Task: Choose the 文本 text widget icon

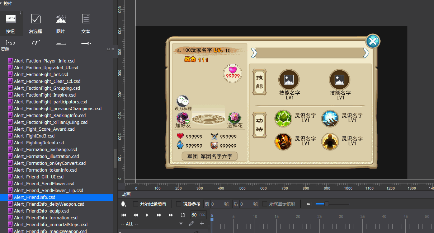Action: click(x=86, y=18)
